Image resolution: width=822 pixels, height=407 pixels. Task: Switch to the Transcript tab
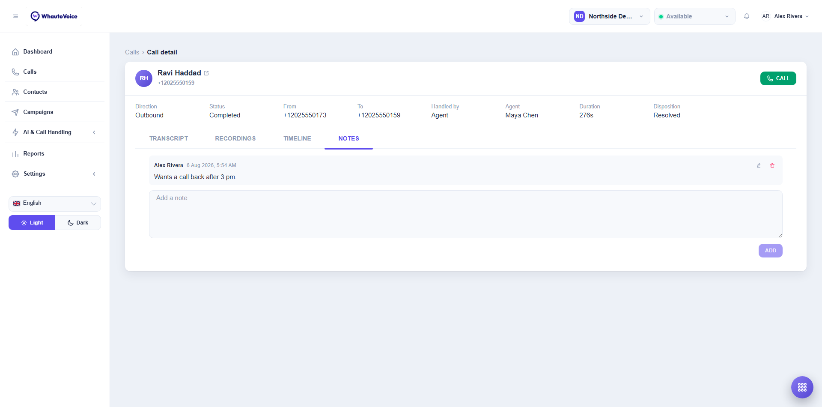[169, 138]
